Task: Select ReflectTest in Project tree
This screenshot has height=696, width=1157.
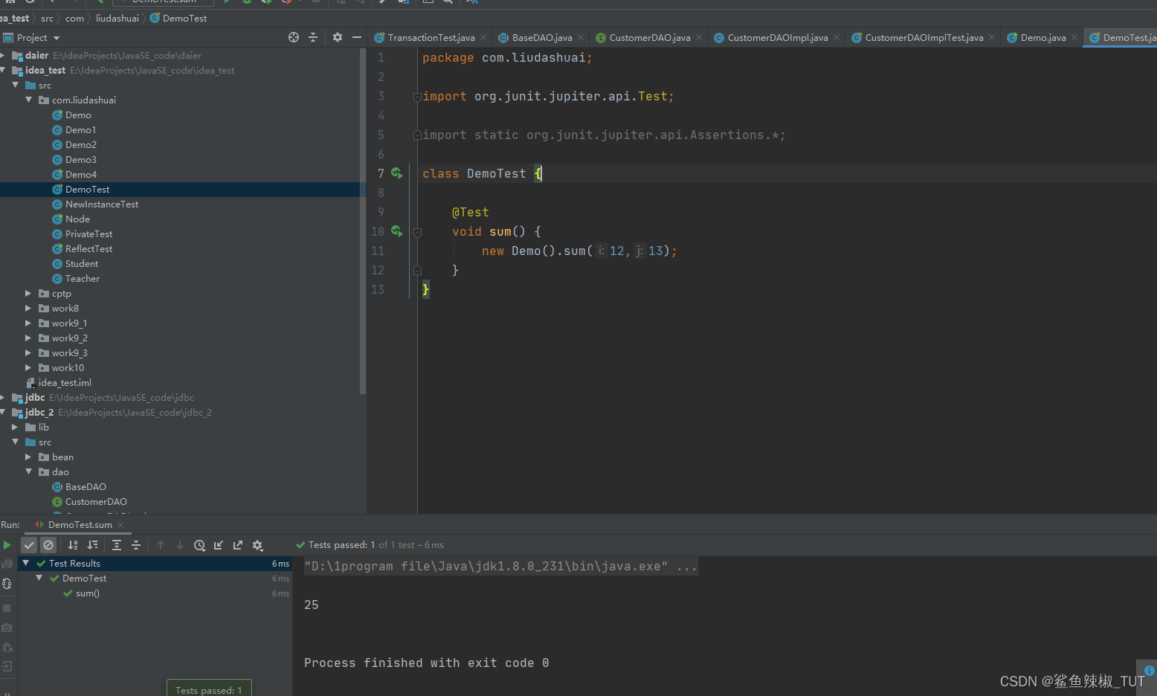Action: [x=89, y=248]
